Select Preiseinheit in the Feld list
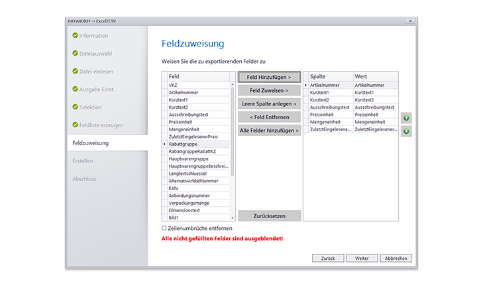Image resolution: width=483 pixels, height=285 pixels. pos(198,122)
